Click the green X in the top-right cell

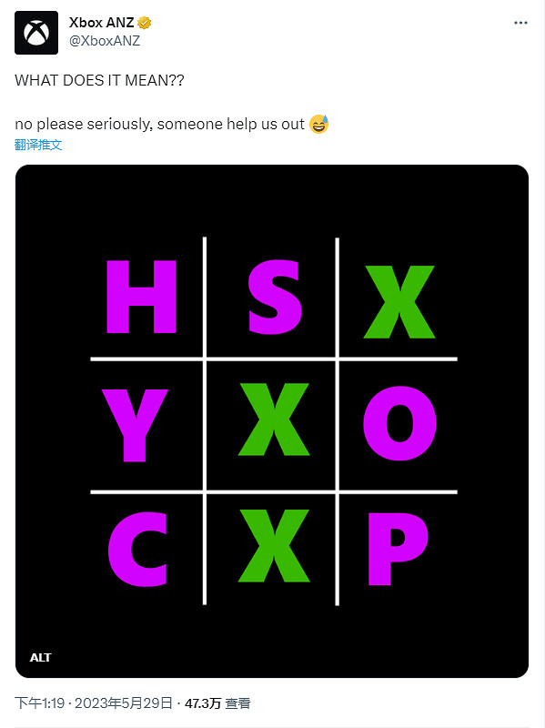pos(400,300)
